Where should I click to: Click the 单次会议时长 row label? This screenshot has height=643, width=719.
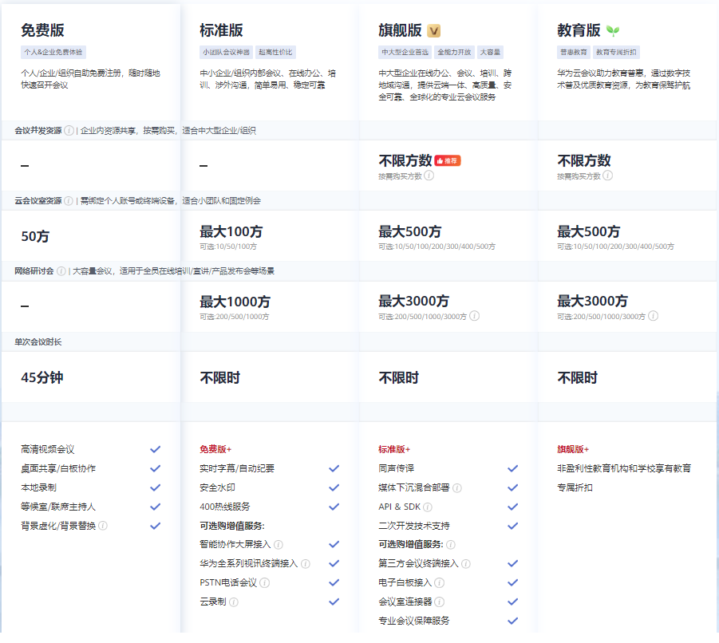coord(38,342)
